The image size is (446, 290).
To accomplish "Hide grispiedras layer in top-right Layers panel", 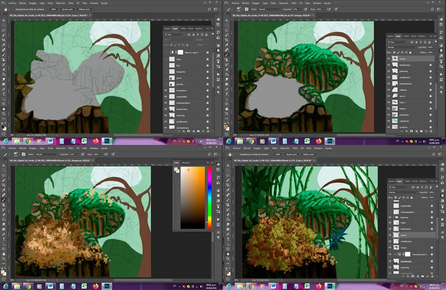I will click(389, 115).
